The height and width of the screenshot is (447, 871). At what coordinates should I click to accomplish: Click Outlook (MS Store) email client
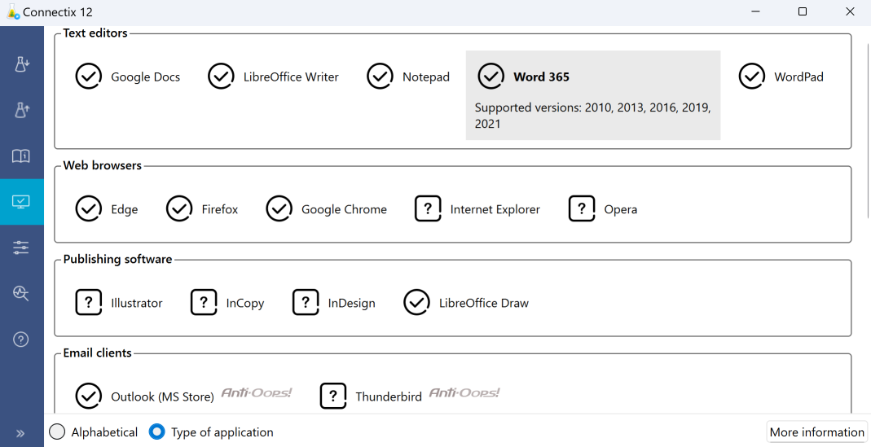[x=161, y=397]
